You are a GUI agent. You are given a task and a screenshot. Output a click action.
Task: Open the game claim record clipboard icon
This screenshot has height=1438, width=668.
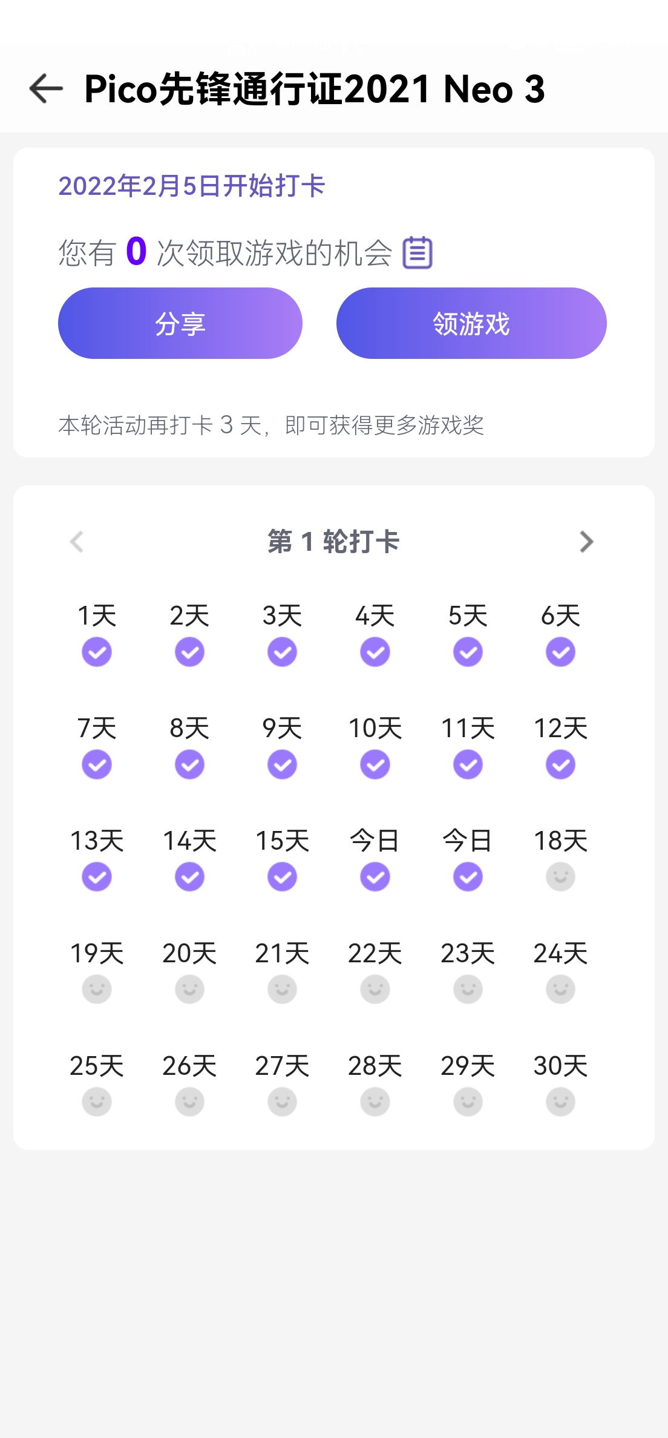(417, 252)
